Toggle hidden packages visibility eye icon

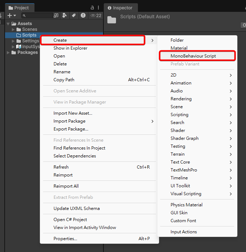click(96, 15)
